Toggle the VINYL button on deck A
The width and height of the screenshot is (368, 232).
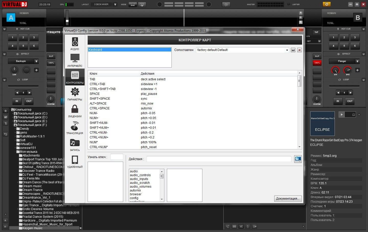click(51, 63)
